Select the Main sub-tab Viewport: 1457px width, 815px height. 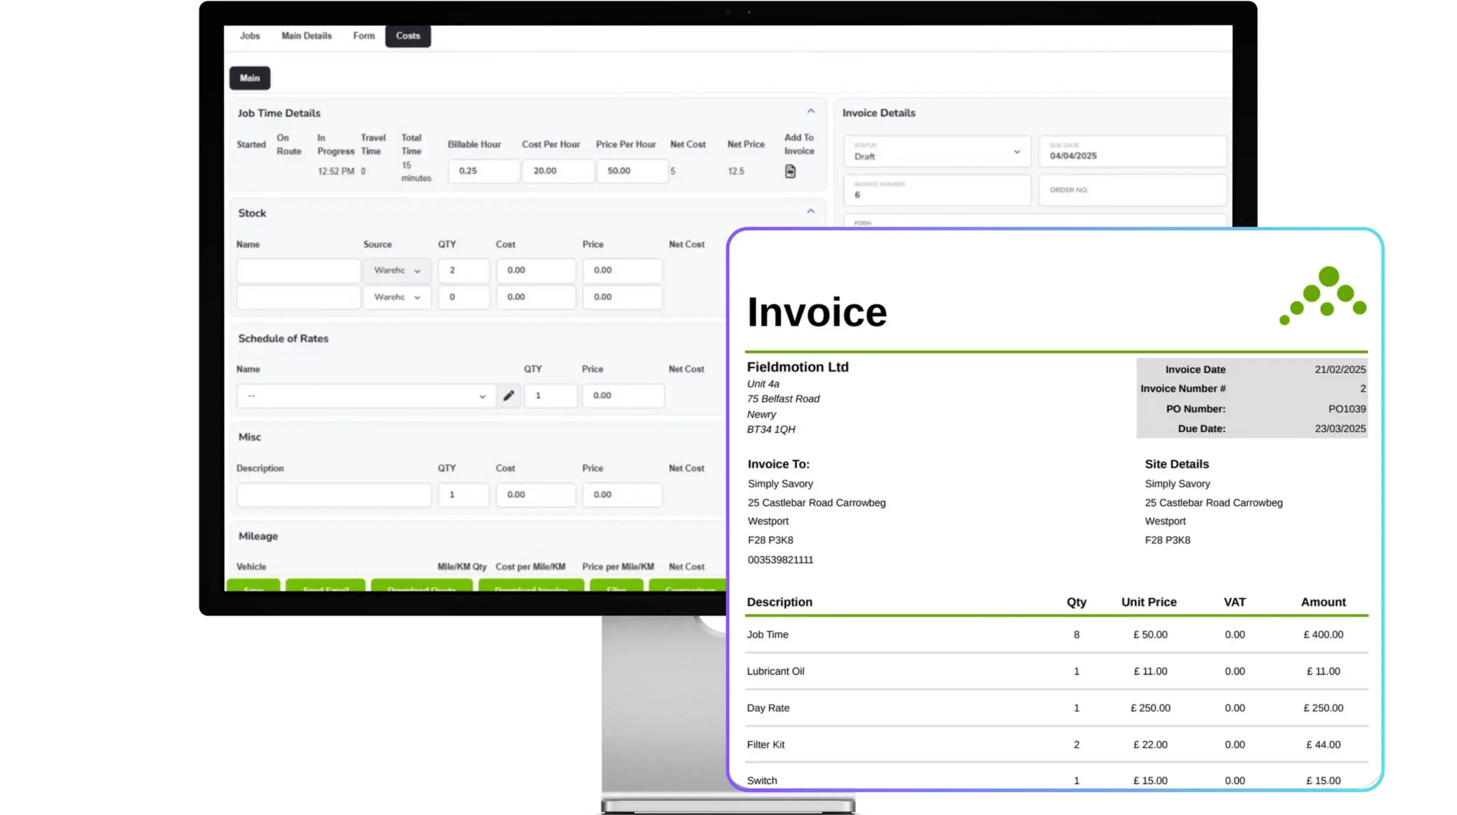(x=250, y=78)
